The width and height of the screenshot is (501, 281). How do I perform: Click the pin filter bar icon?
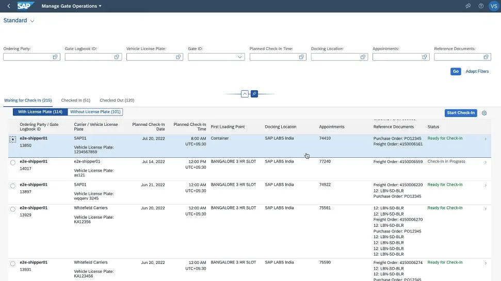254,94
